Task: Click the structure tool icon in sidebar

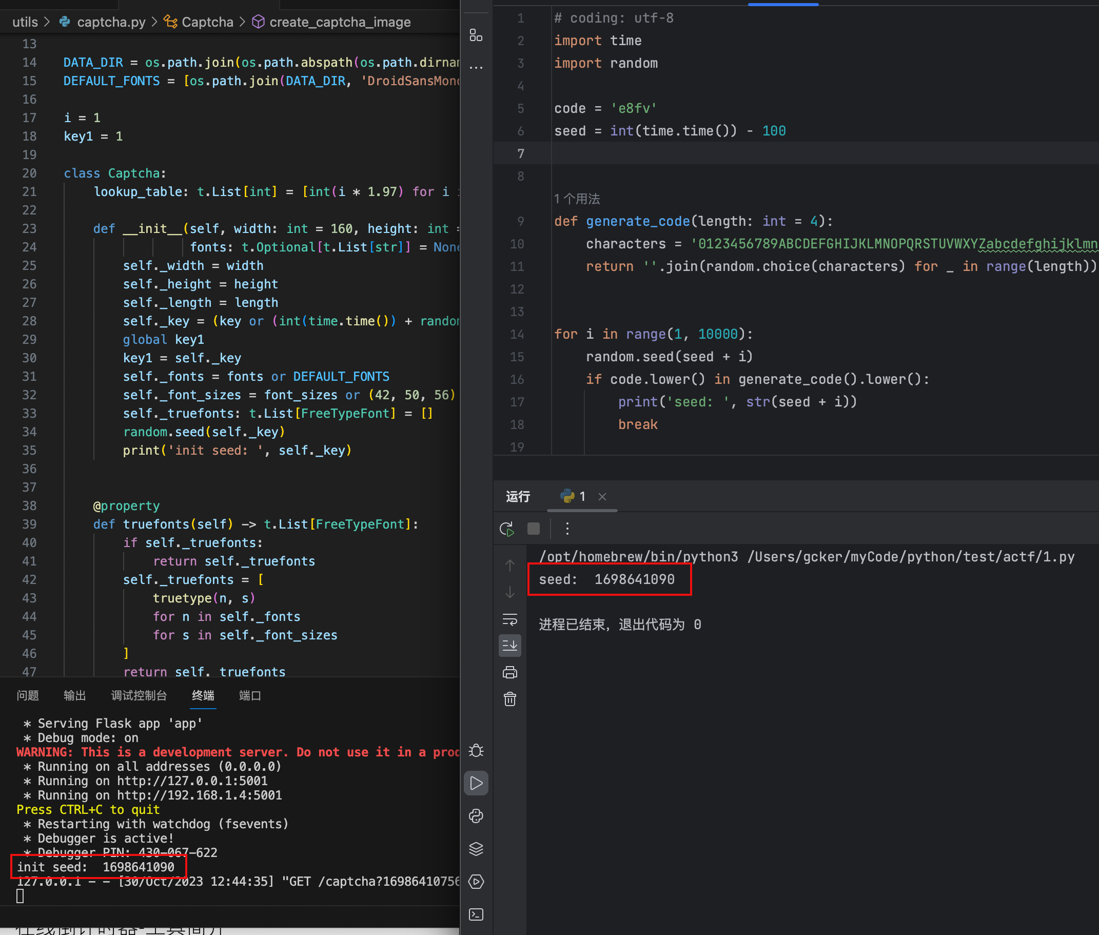Action: click(x=476, y=35)
